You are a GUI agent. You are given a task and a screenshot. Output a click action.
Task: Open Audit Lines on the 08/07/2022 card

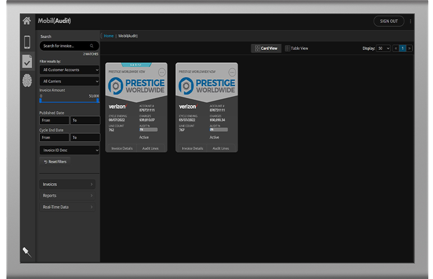tap(150, 149)
